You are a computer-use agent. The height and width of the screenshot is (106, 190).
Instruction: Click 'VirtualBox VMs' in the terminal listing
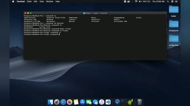click(120, 21)
